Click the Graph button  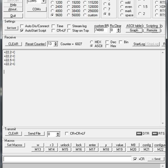[x=134, y=30]
